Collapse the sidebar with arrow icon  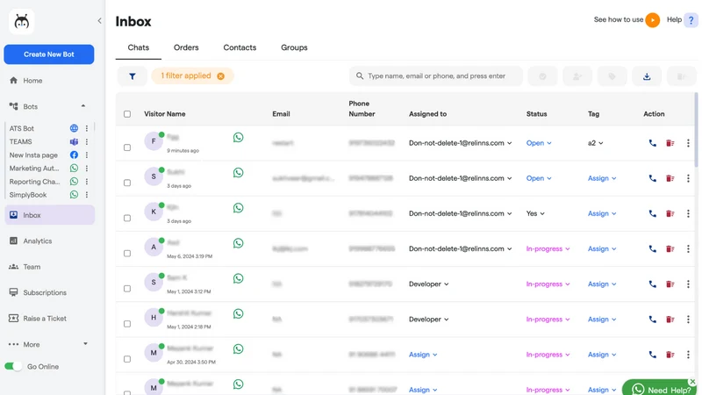click(99, 20)
